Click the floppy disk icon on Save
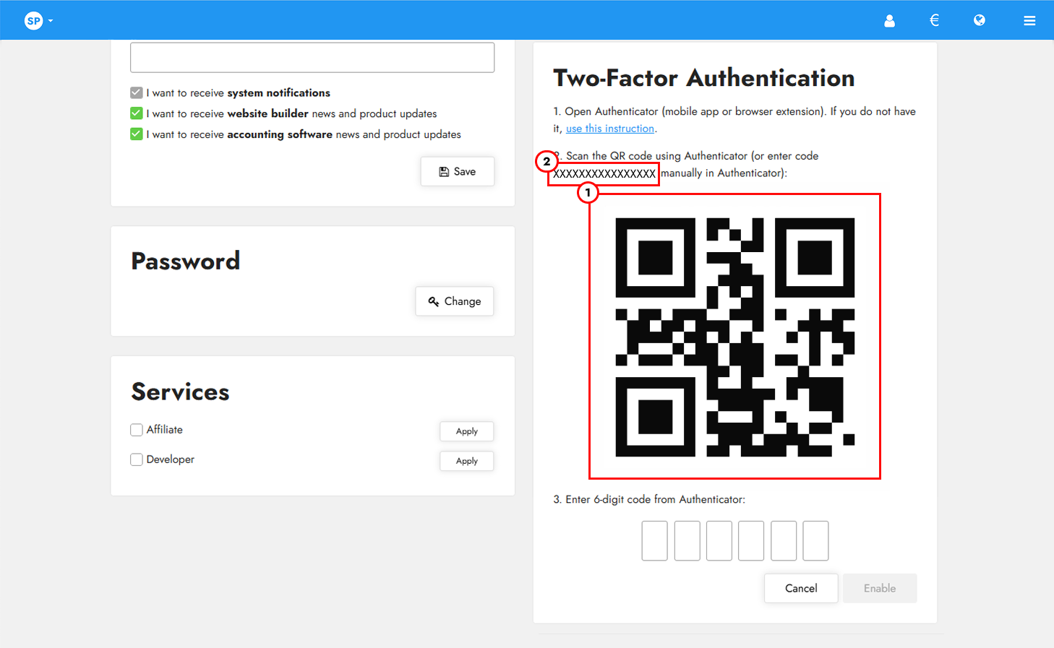The image size is (1054, 648). (444, 171)
